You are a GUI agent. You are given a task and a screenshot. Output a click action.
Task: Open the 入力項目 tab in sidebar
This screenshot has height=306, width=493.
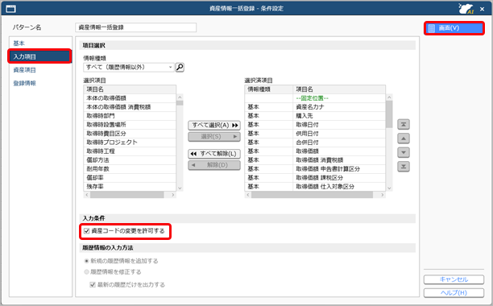(40, 56)
